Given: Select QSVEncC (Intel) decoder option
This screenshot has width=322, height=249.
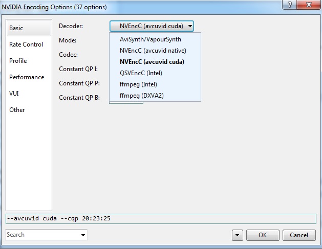Looking at the screenshot, I should pos(155,73).
